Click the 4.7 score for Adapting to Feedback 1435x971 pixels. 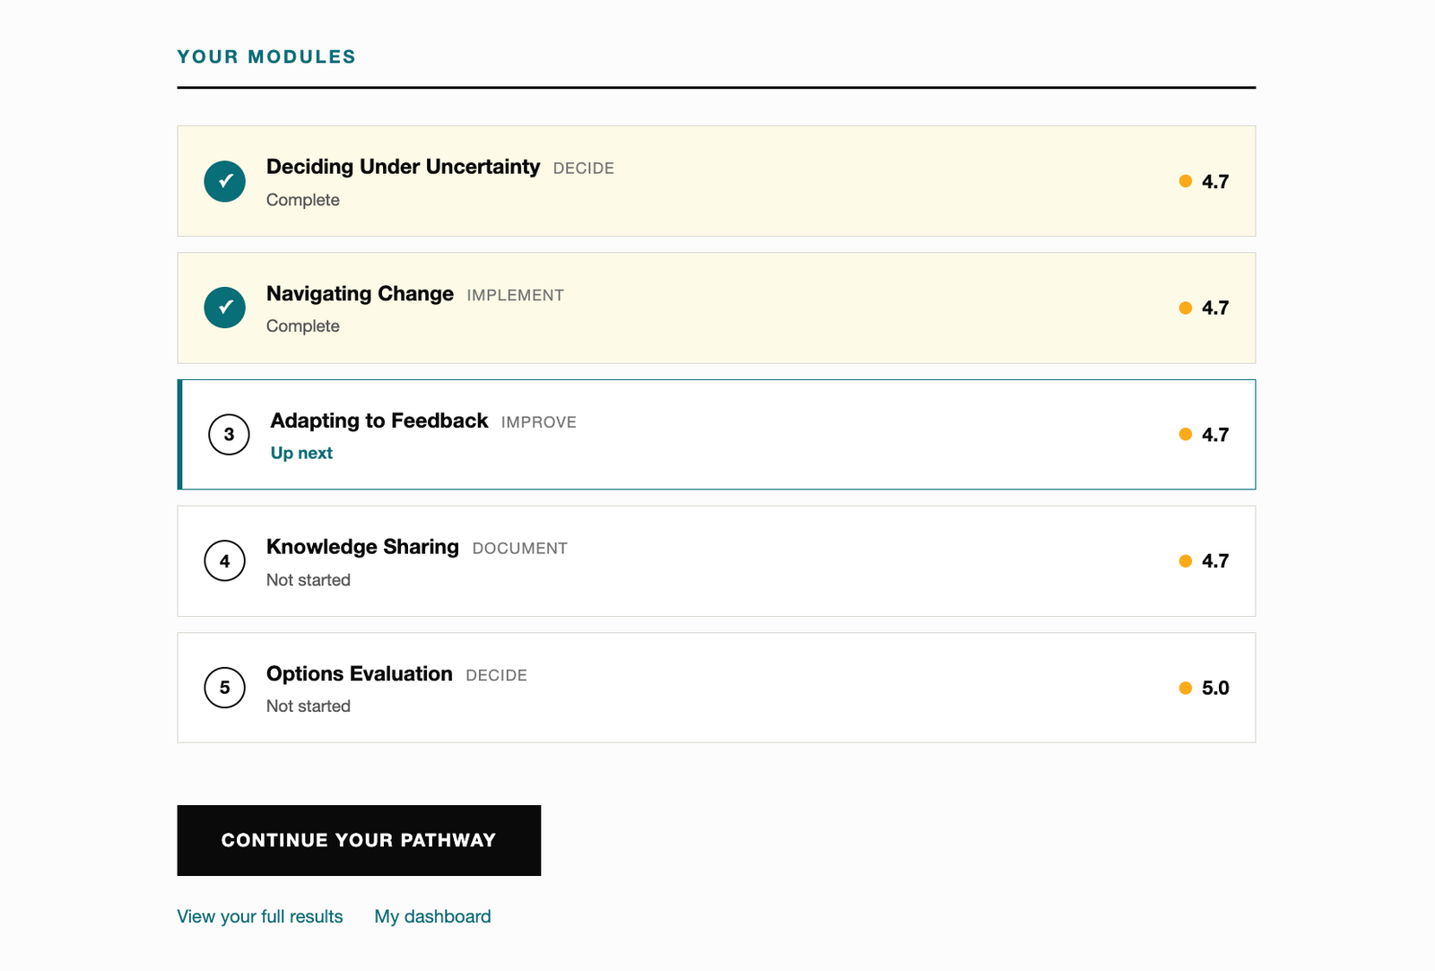point(1215,435)
